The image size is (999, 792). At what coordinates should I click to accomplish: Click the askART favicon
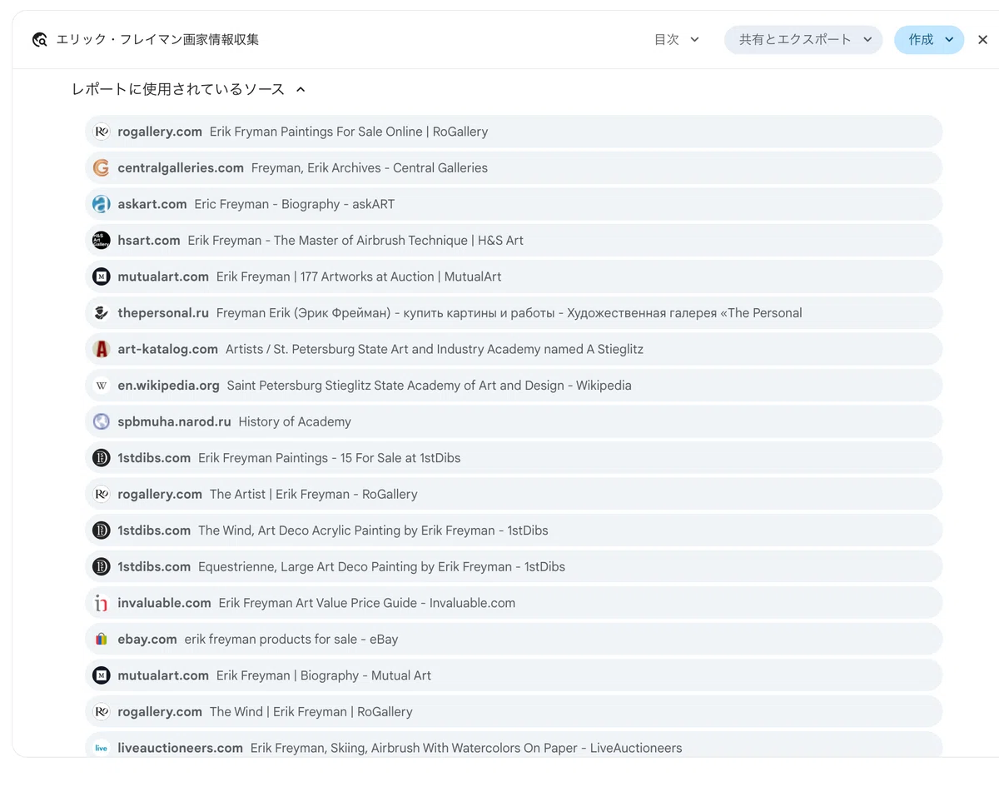pyautogui.click(x=102, y=204)
